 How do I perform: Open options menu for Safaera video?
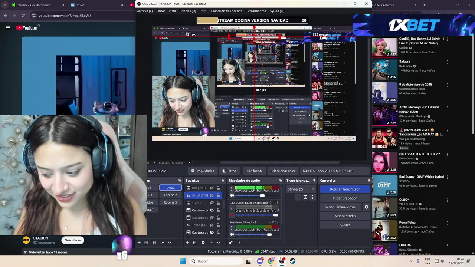point(448,62)
